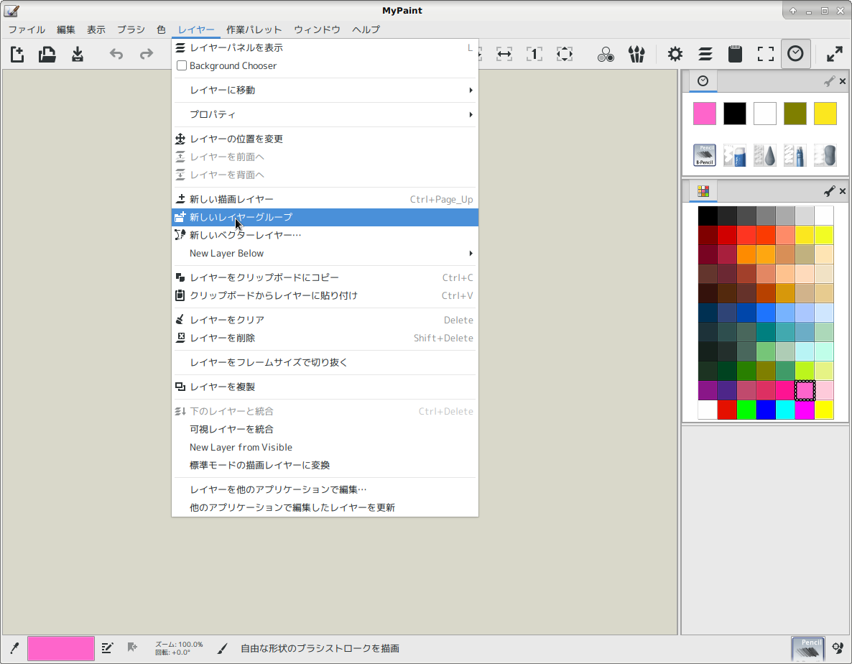Click the color picker eyedropper in status bar
This screenshot has height=664, width=852.
pyautogui.click(x=14, y=648)
